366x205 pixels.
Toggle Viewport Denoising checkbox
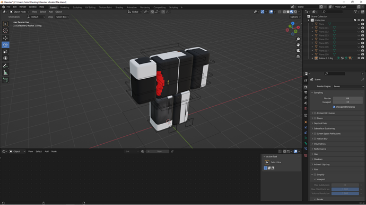[334, 107]
